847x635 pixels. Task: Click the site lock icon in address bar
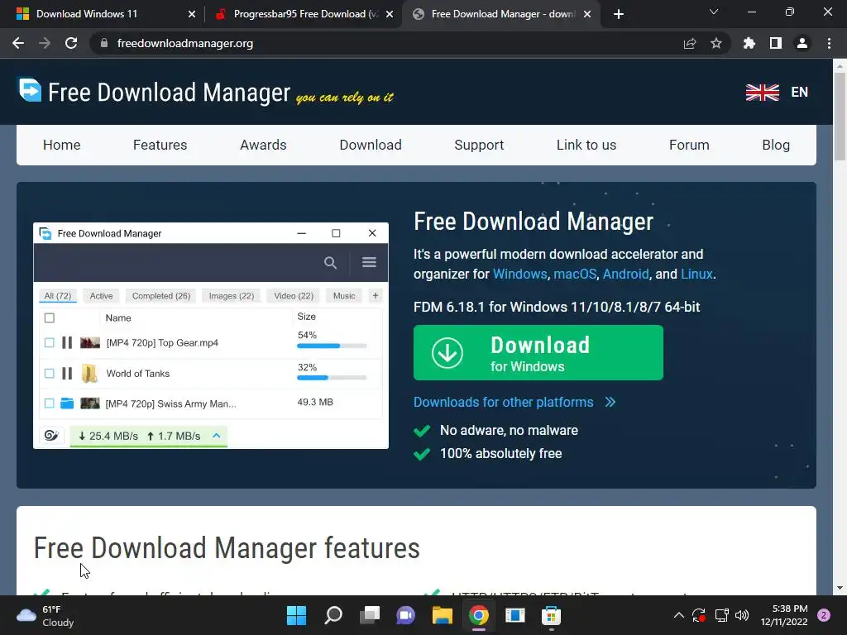[104, 43]
